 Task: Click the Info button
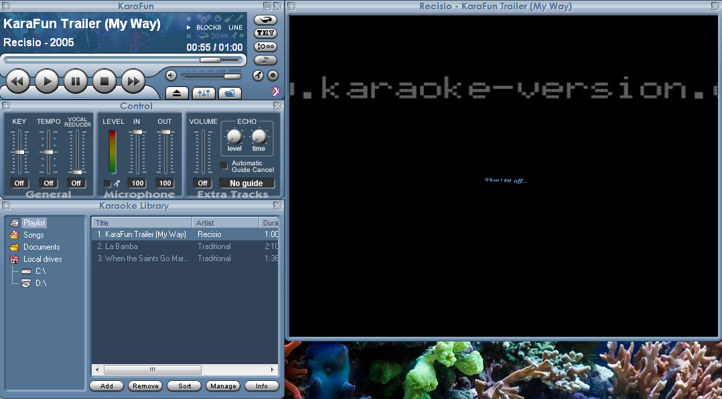(261, 386)
